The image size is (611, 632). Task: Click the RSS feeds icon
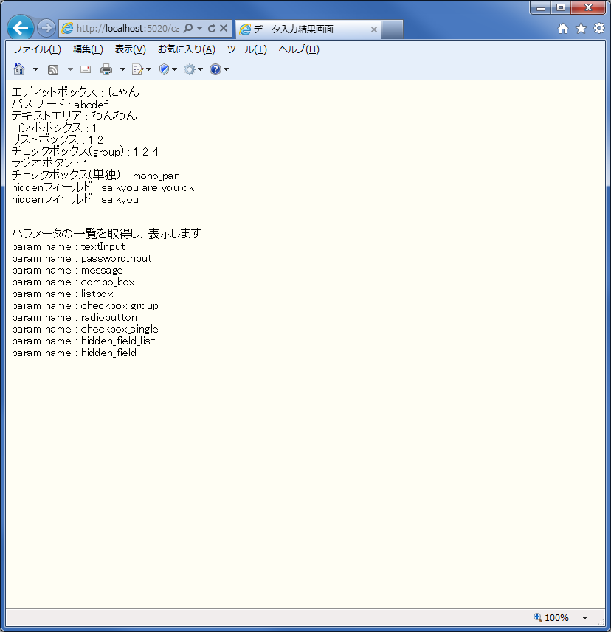pos(53,70)
